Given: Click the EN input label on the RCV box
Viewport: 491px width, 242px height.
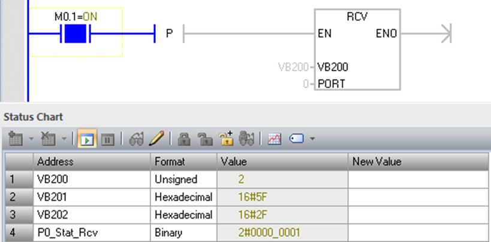Looking at the screenshot, I should pos(324,33).
